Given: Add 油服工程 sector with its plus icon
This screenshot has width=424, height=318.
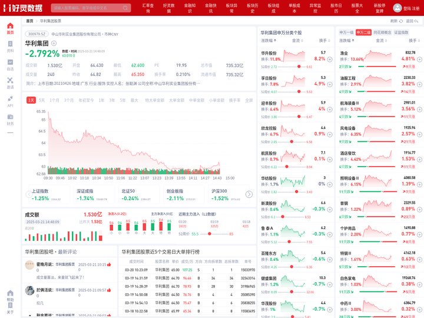Looking at the screenshot, I should click(419, 84).
